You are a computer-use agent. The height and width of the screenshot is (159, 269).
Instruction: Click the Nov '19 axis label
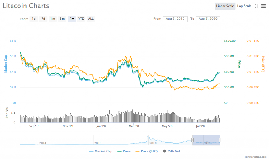click(68, 126)
